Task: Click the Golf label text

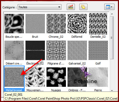Action: click(x=98, y=63)
